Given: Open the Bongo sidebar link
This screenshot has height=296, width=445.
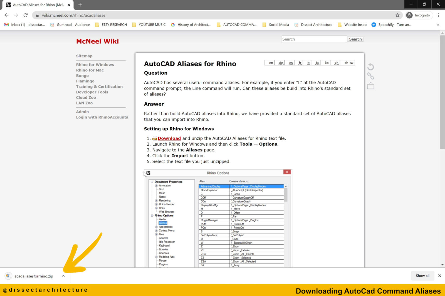Looking at the screenshot, I should coord(82,76).
